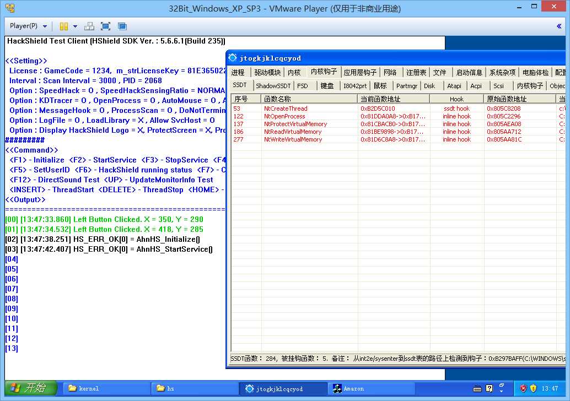Click the VMware Player title bar icon

click(10, 8)
